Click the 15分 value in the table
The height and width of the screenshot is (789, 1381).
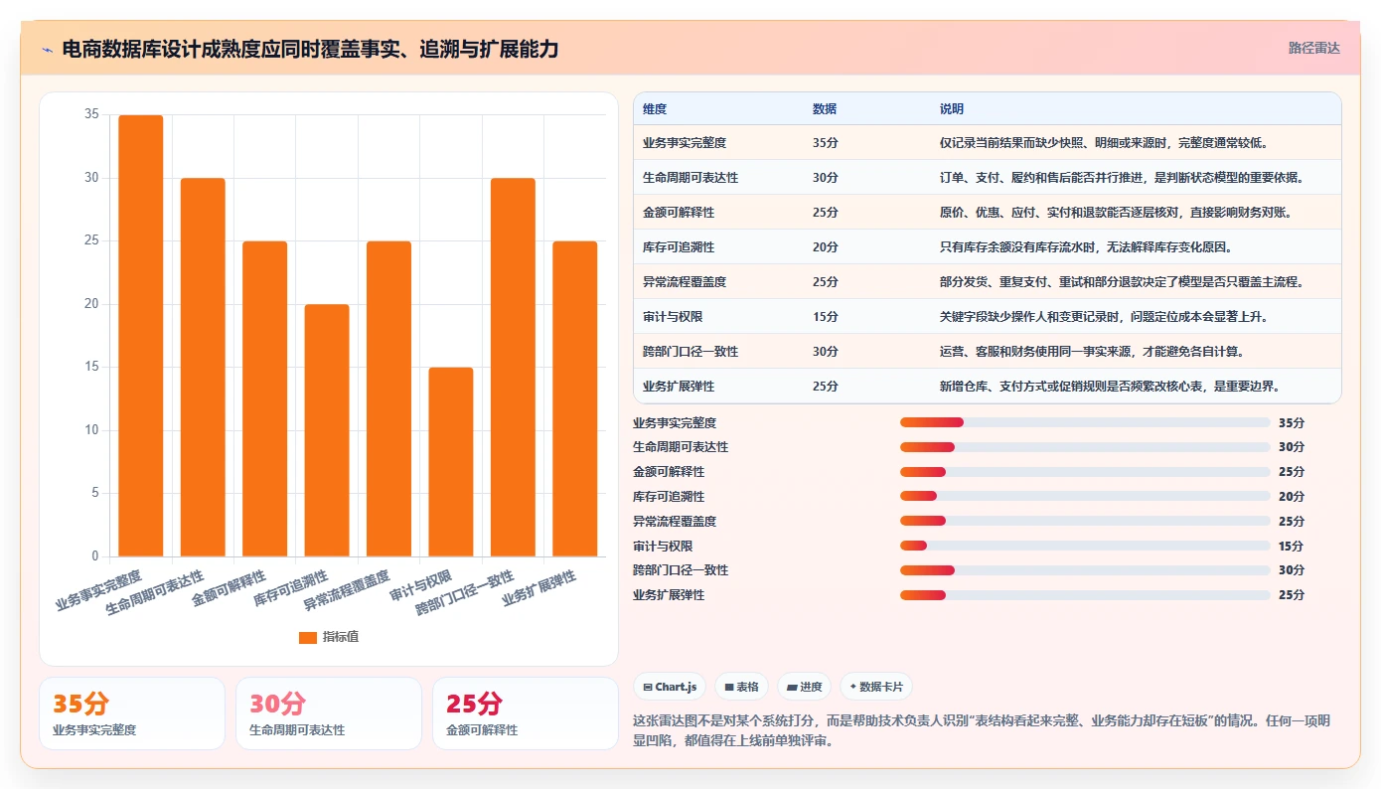[x=826, y=317]
